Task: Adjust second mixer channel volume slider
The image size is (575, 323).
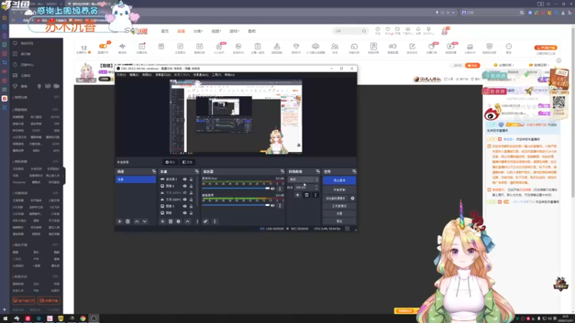Action: tap(236, 205)
